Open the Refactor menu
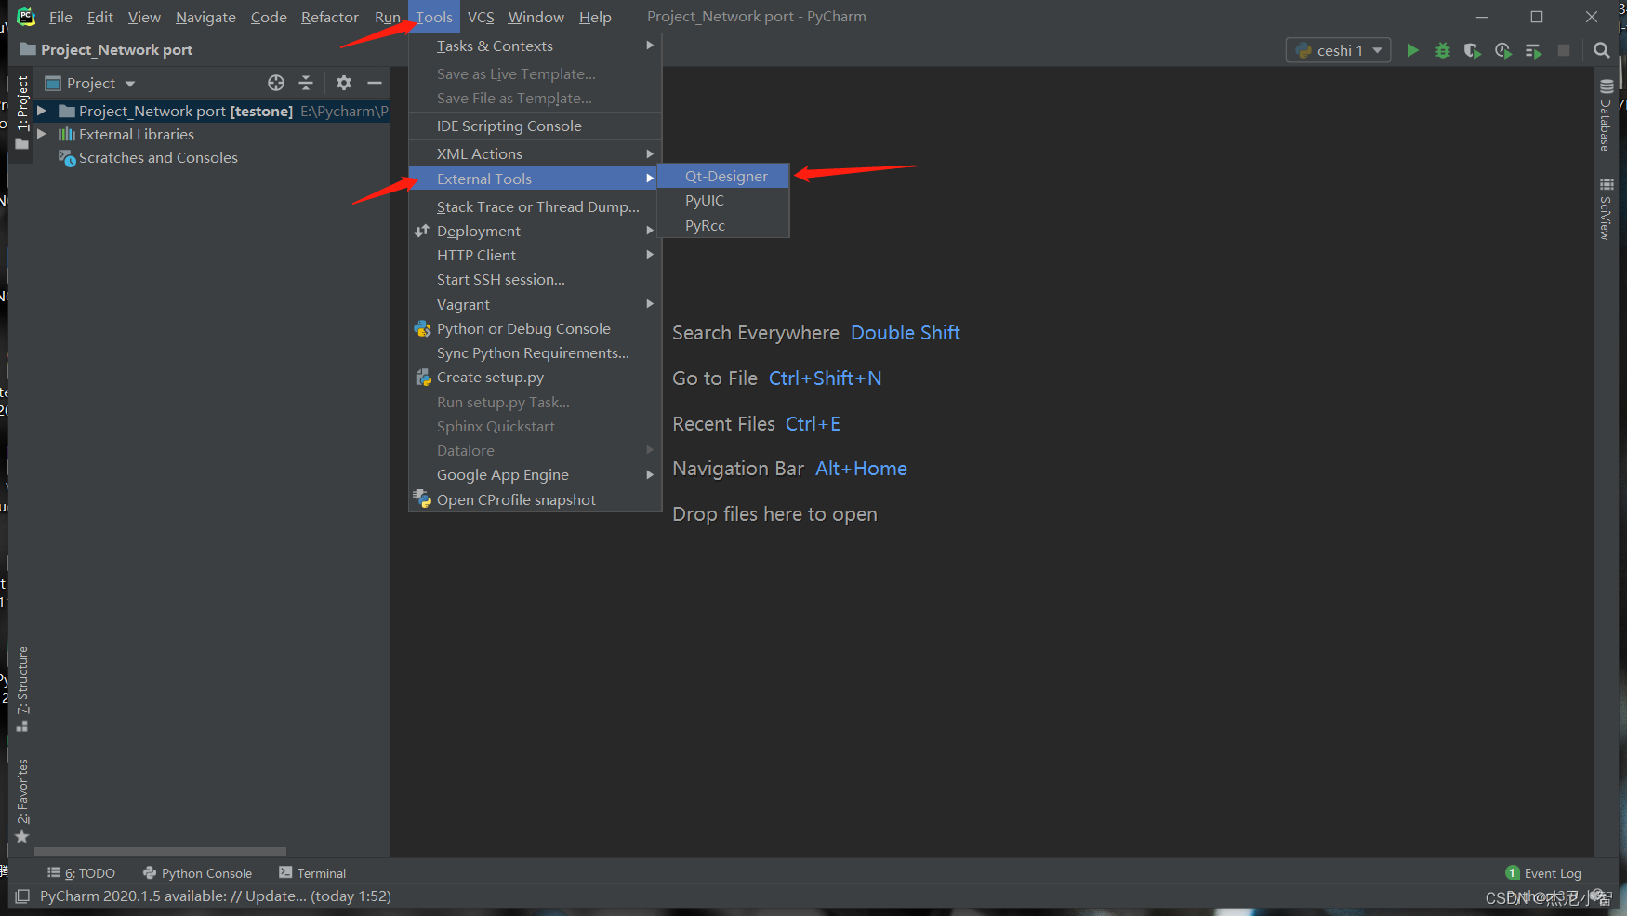1627x916 pixels. (x=329, y=17)
